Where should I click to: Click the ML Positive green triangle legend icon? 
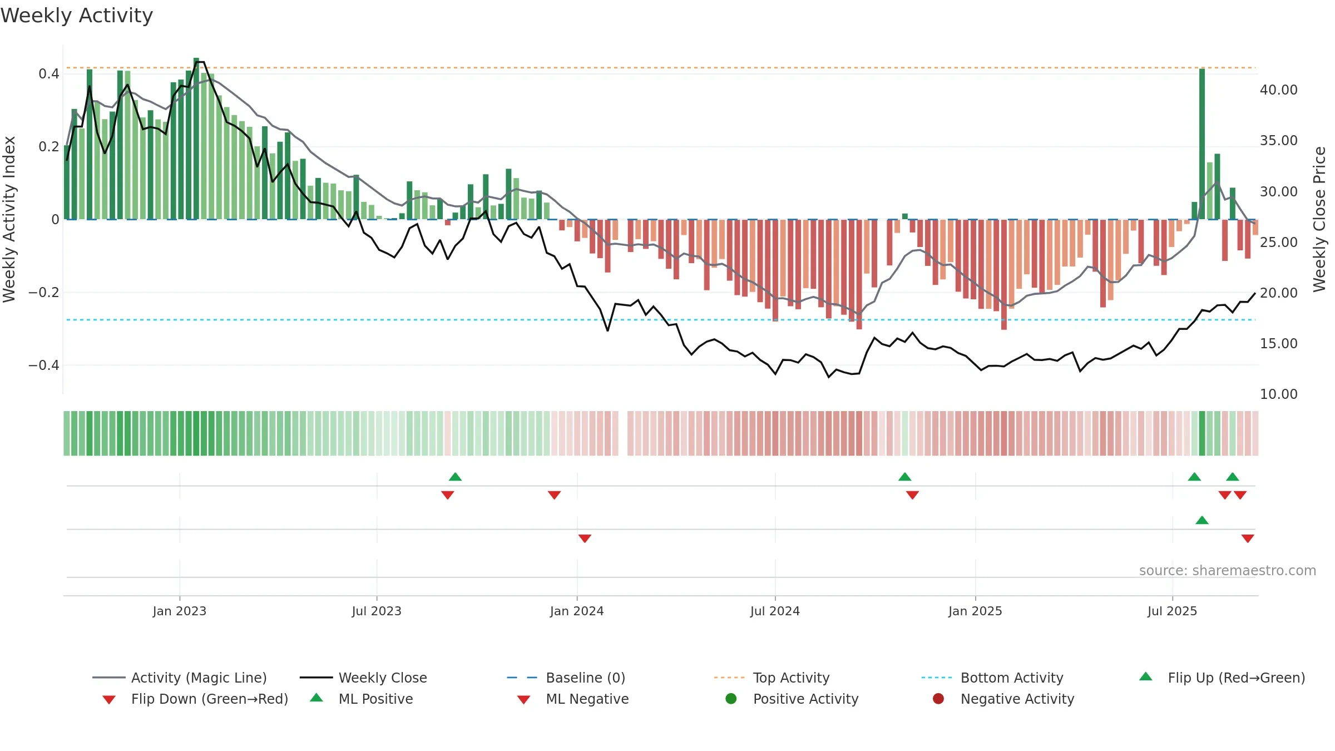pos(317,698)
